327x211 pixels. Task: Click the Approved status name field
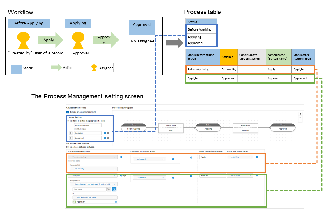coord(88,138)
